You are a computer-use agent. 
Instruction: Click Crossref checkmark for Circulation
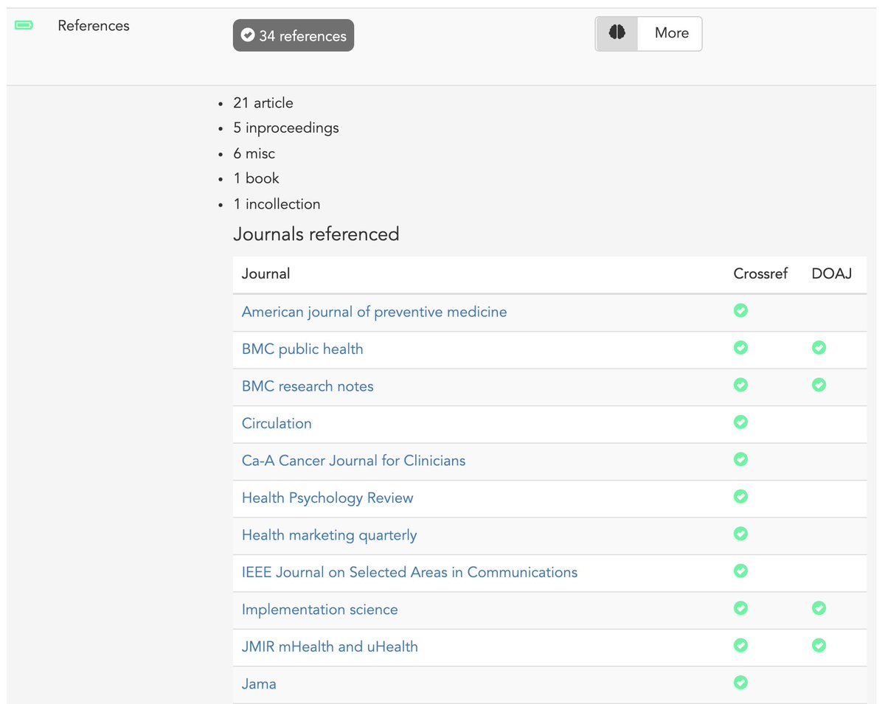[740, 422]
